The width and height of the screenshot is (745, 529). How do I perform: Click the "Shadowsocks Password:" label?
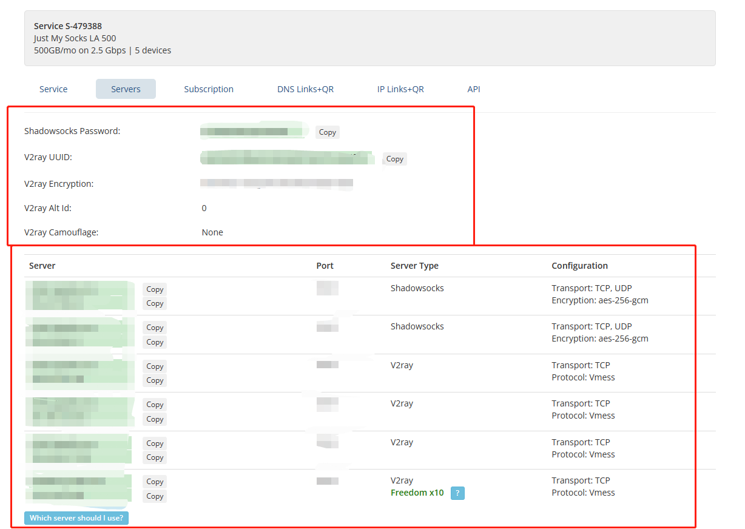72,131
